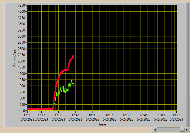Click the 18:45 x-axis tick label
This screenshot has height=133, width=190.
coord(144,115)
